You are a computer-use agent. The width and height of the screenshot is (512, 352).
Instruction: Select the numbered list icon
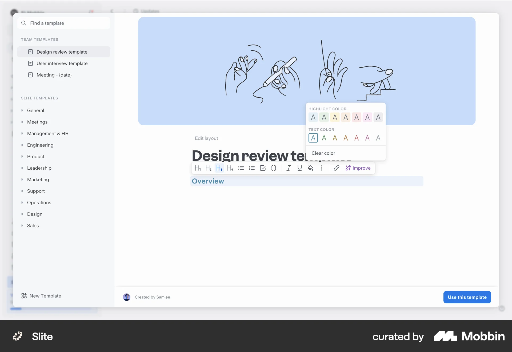coord(252,168)
